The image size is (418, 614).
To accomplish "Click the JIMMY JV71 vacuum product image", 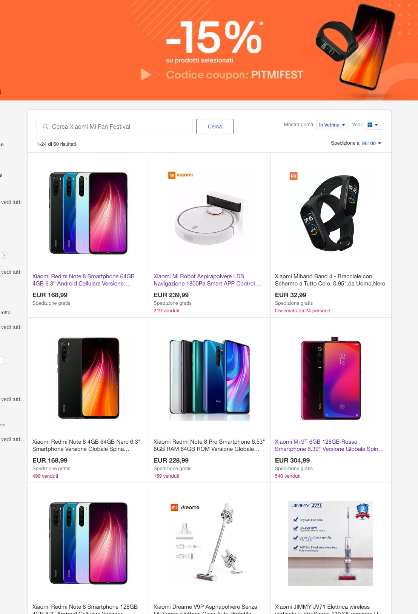I will (x=330, y=543).
